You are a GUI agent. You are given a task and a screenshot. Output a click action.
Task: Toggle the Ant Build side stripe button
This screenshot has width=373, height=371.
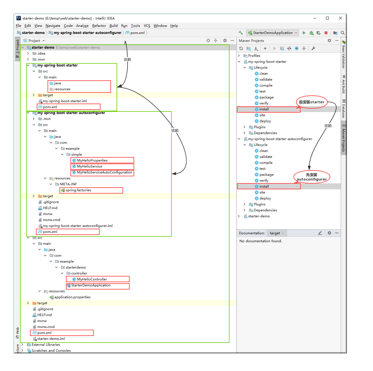click(344, 84)
